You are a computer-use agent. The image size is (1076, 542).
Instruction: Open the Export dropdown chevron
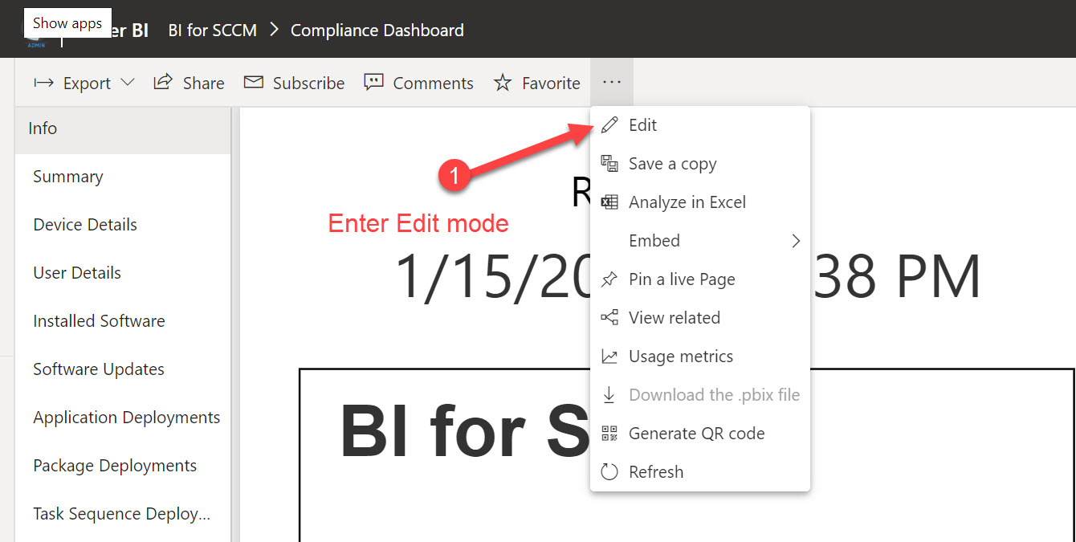[x=127, y=82]
